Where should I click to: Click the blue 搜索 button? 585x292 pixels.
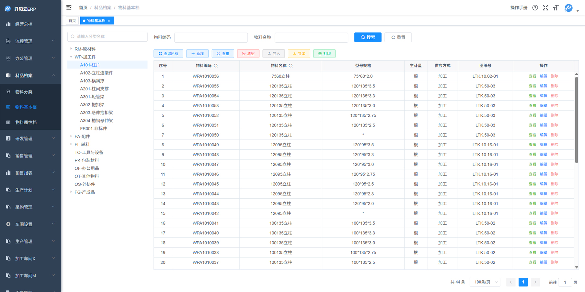coord(368,37)
